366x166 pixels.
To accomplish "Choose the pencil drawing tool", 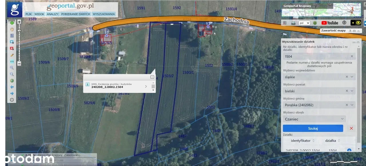I will point(12,55).
